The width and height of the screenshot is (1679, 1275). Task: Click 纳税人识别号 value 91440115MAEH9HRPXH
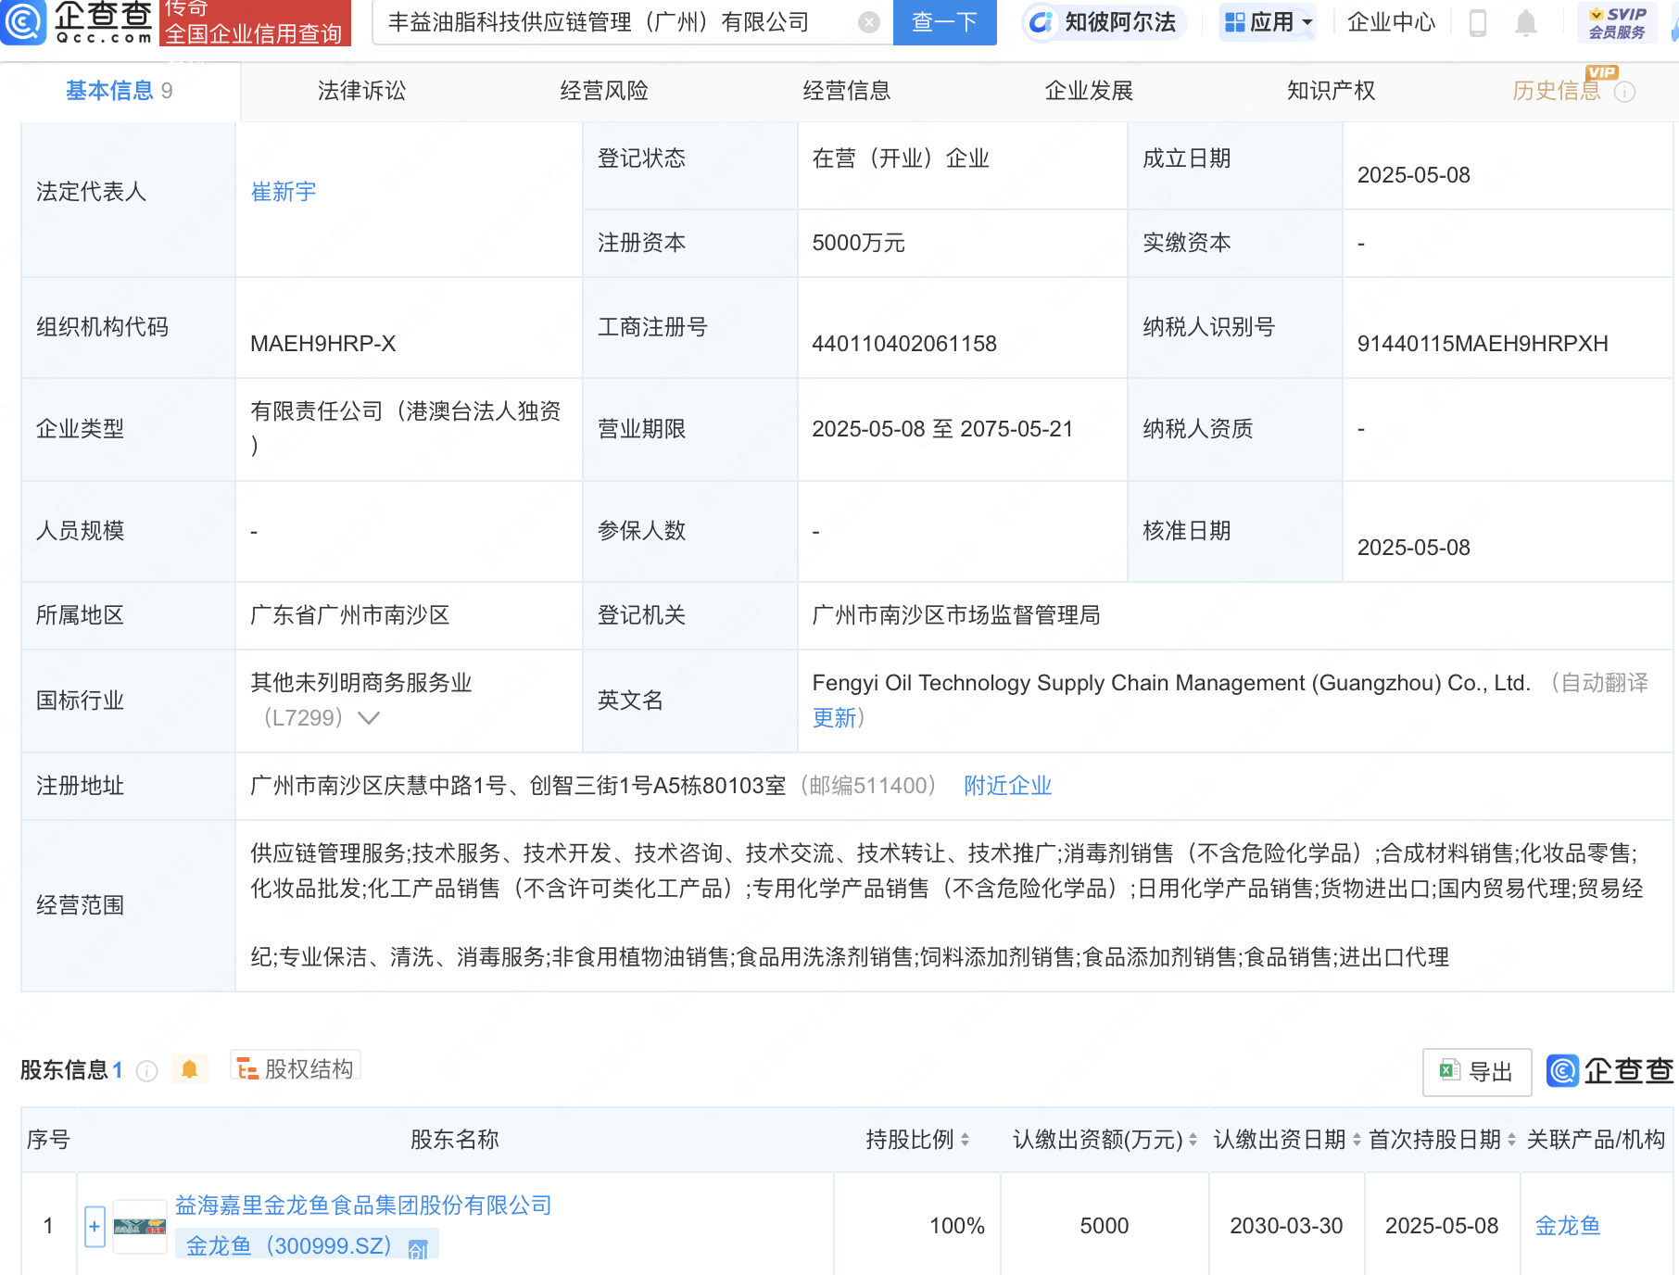pos(1483,344)
